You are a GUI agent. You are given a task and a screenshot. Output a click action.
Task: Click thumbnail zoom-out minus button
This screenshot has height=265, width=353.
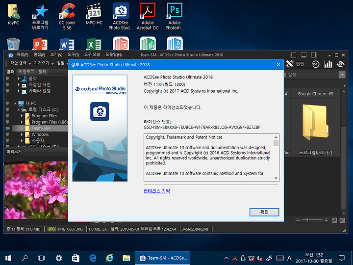coord(298,220)
